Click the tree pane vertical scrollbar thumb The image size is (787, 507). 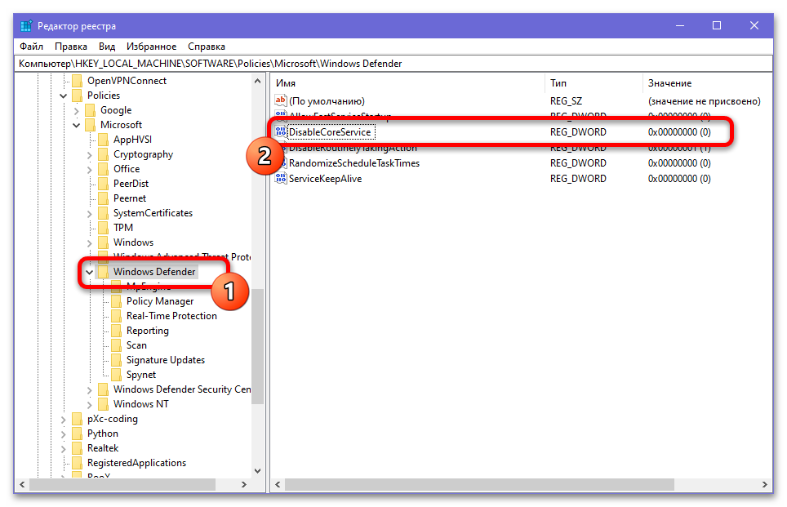tap(257, 346)
